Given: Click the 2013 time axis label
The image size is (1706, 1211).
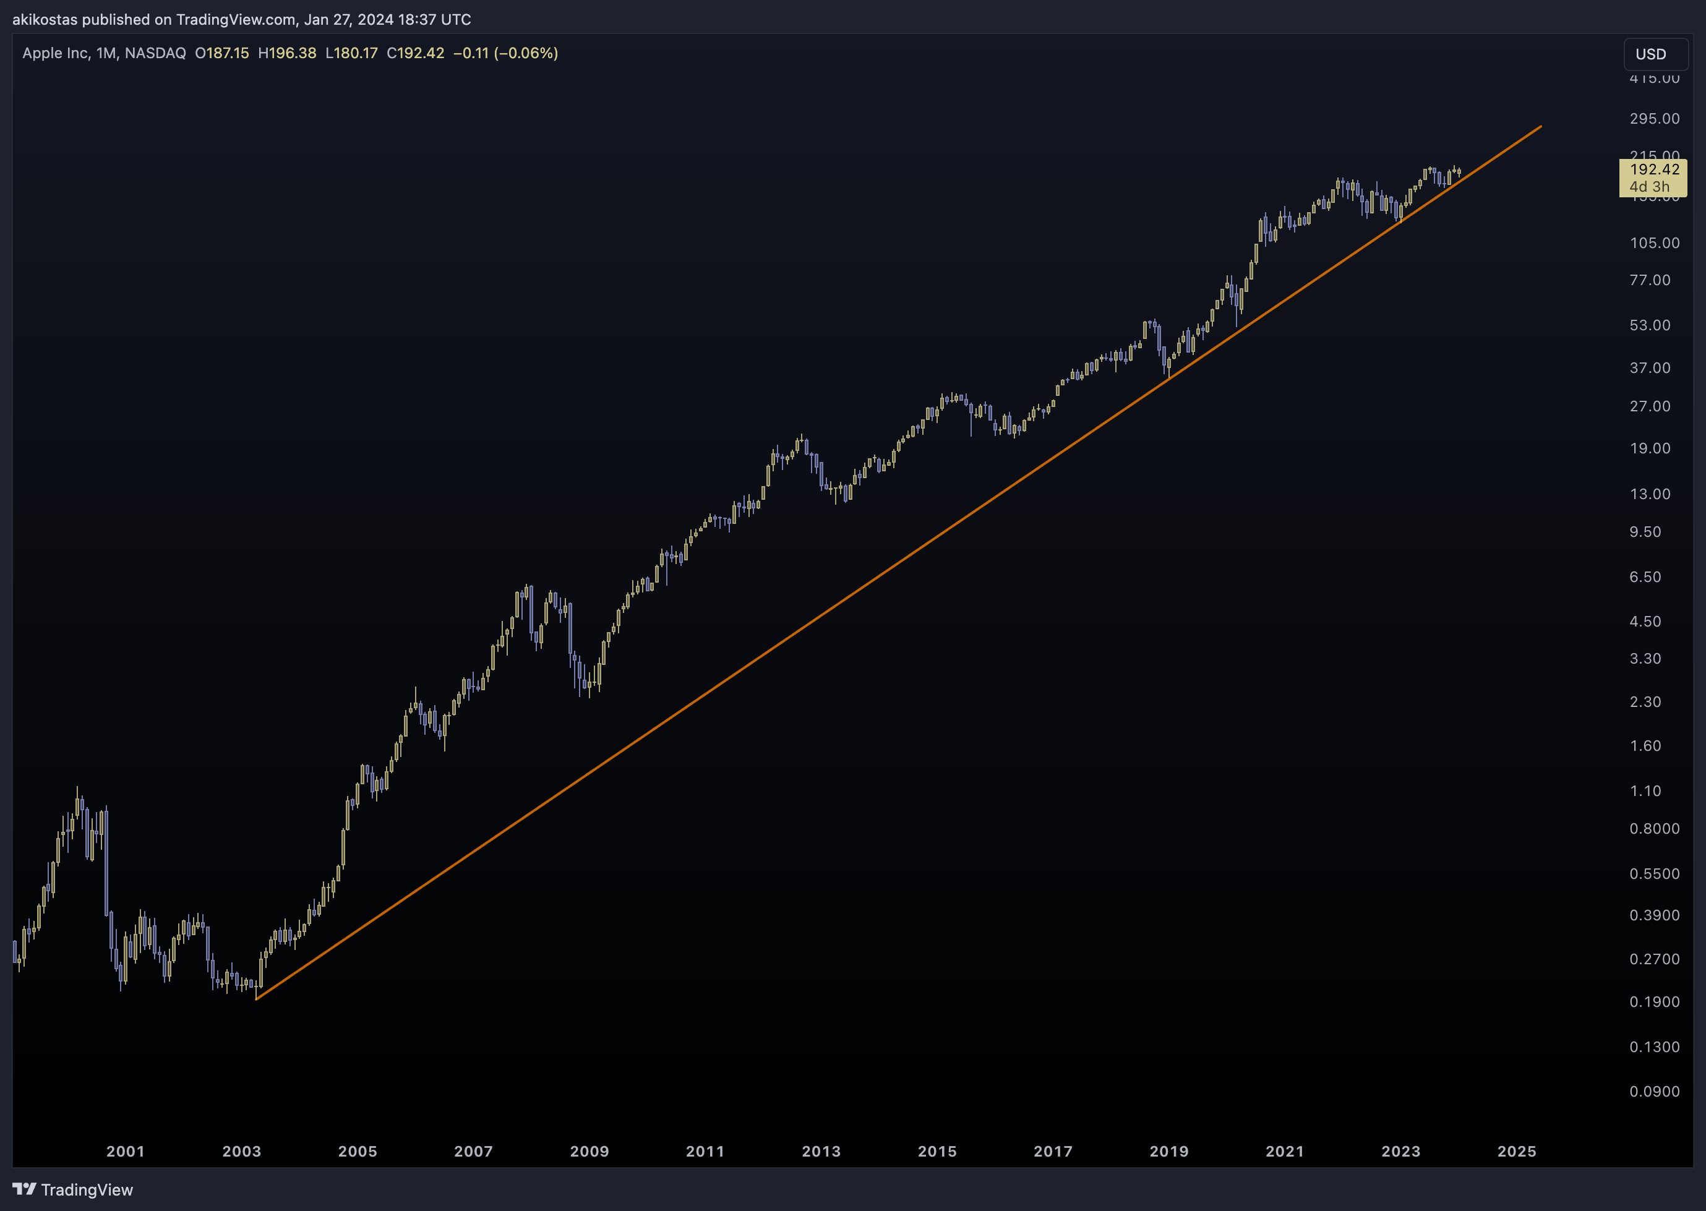Looking at the screenshot, I should (821, 1150).
